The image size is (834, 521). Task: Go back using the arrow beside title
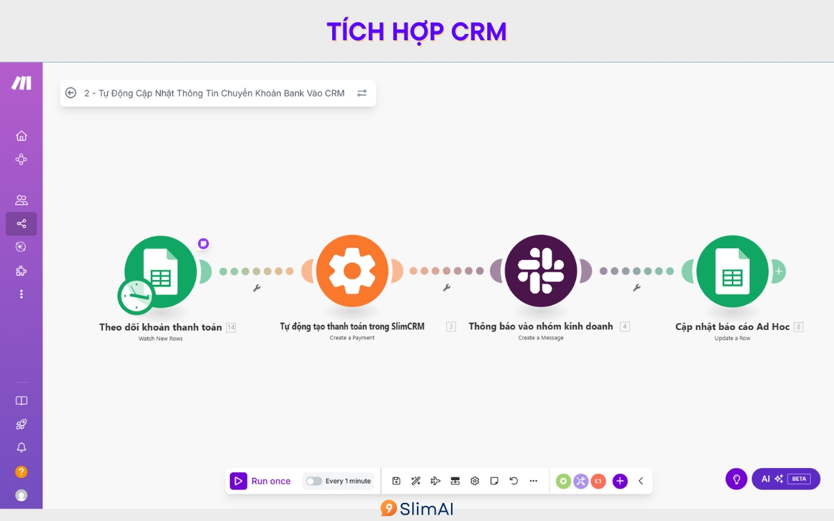[x=71, y=93]
